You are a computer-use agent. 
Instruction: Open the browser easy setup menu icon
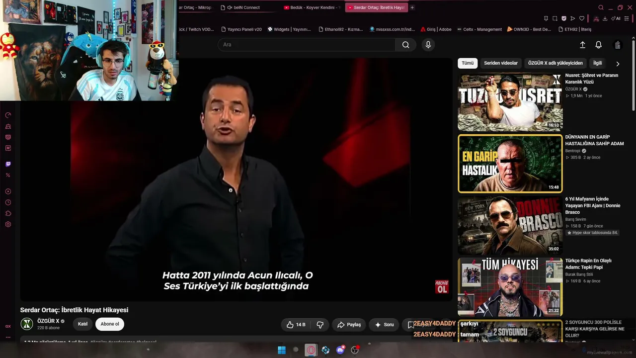(627, 18)
